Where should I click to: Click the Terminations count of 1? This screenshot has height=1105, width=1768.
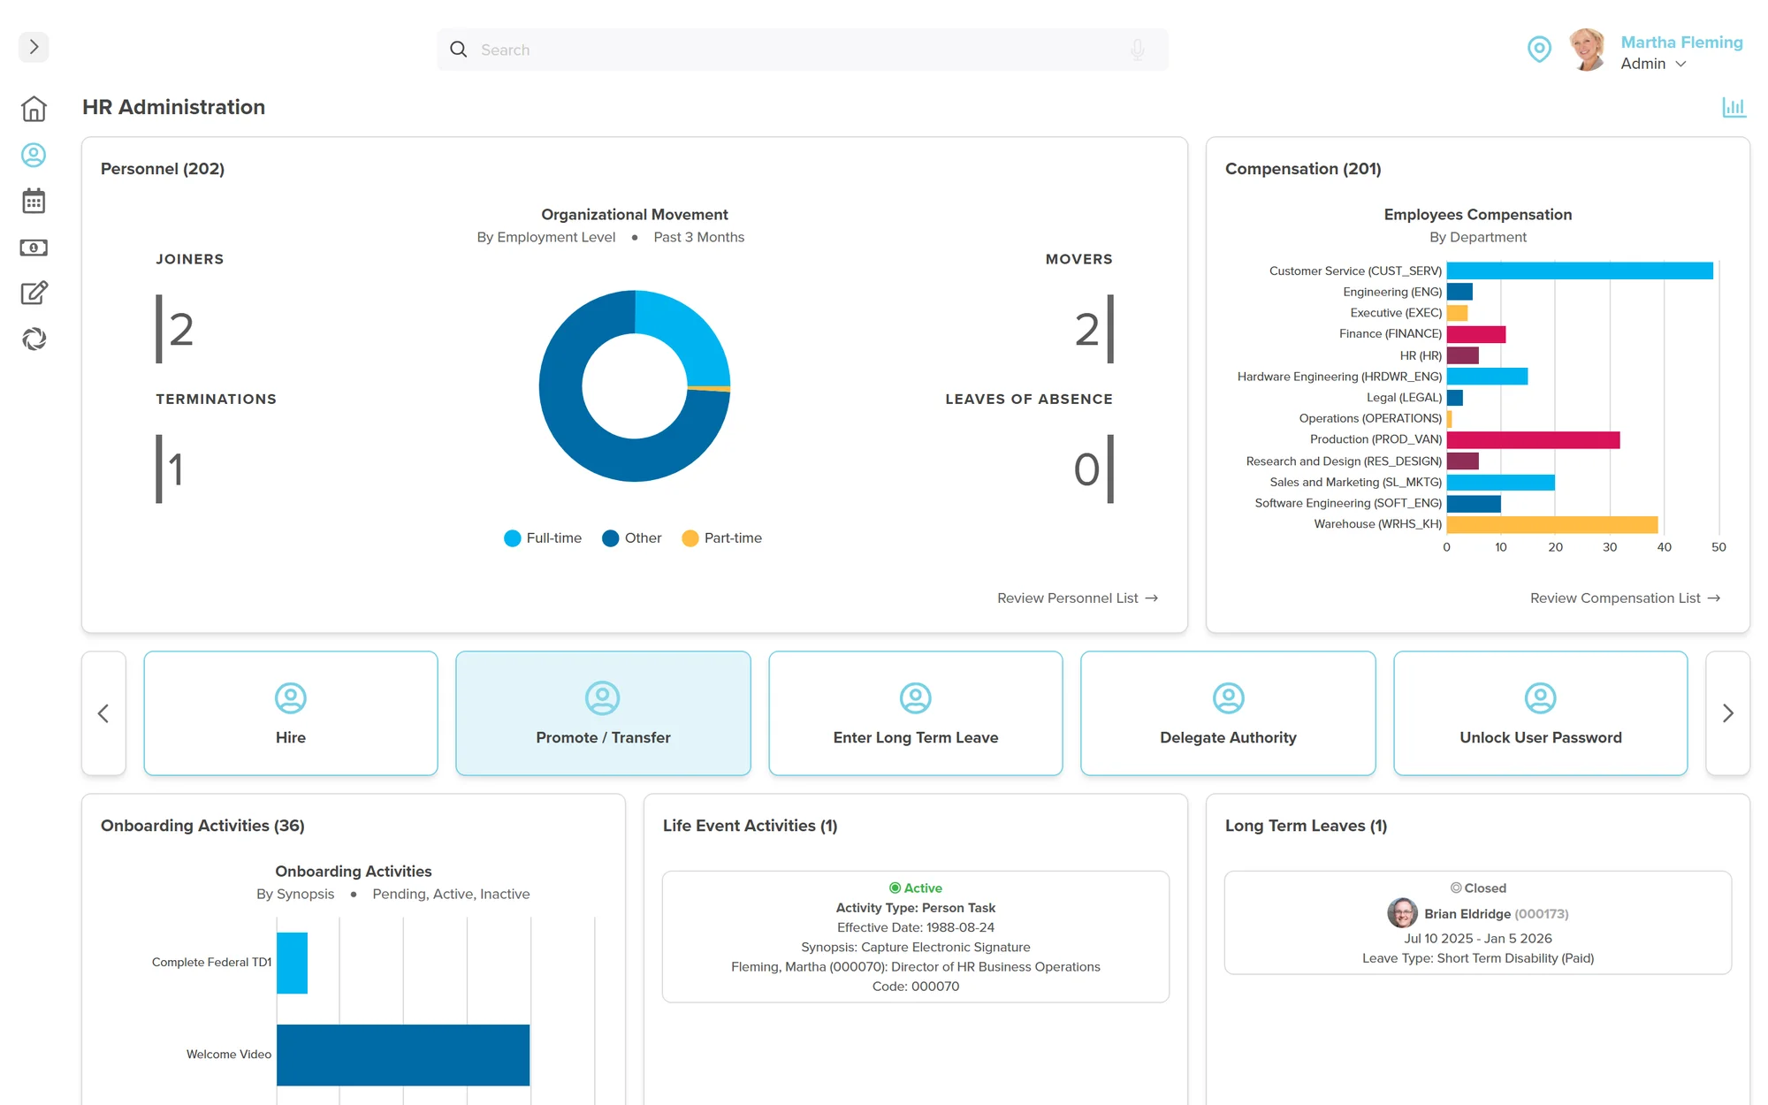pyautogui.click(x=176, y=469)
